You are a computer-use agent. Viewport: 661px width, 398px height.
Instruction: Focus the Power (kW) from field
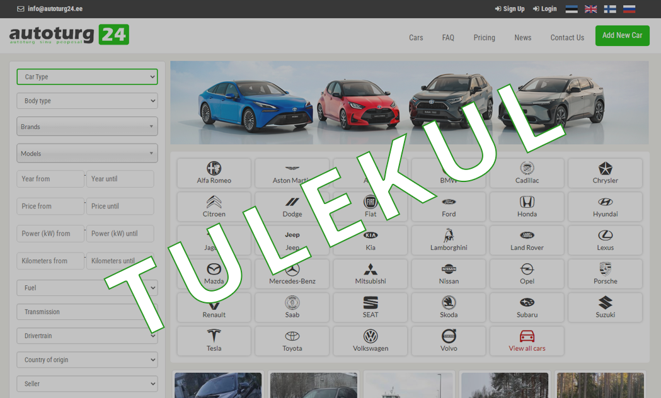pyautogui.click(x=50, y=234)
